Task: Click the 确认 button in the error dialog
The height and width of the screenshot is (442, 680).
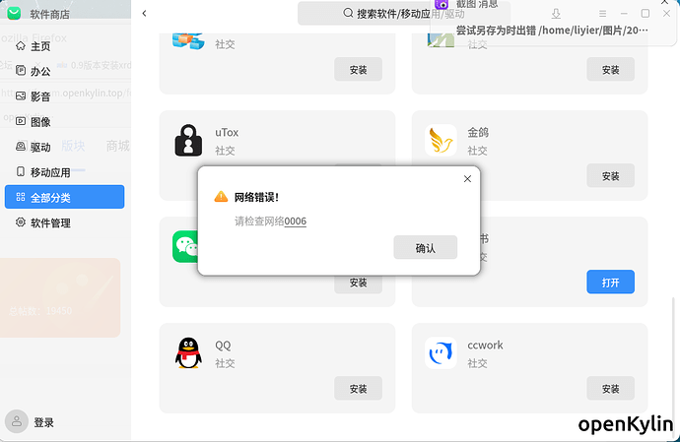Action: 425,247
